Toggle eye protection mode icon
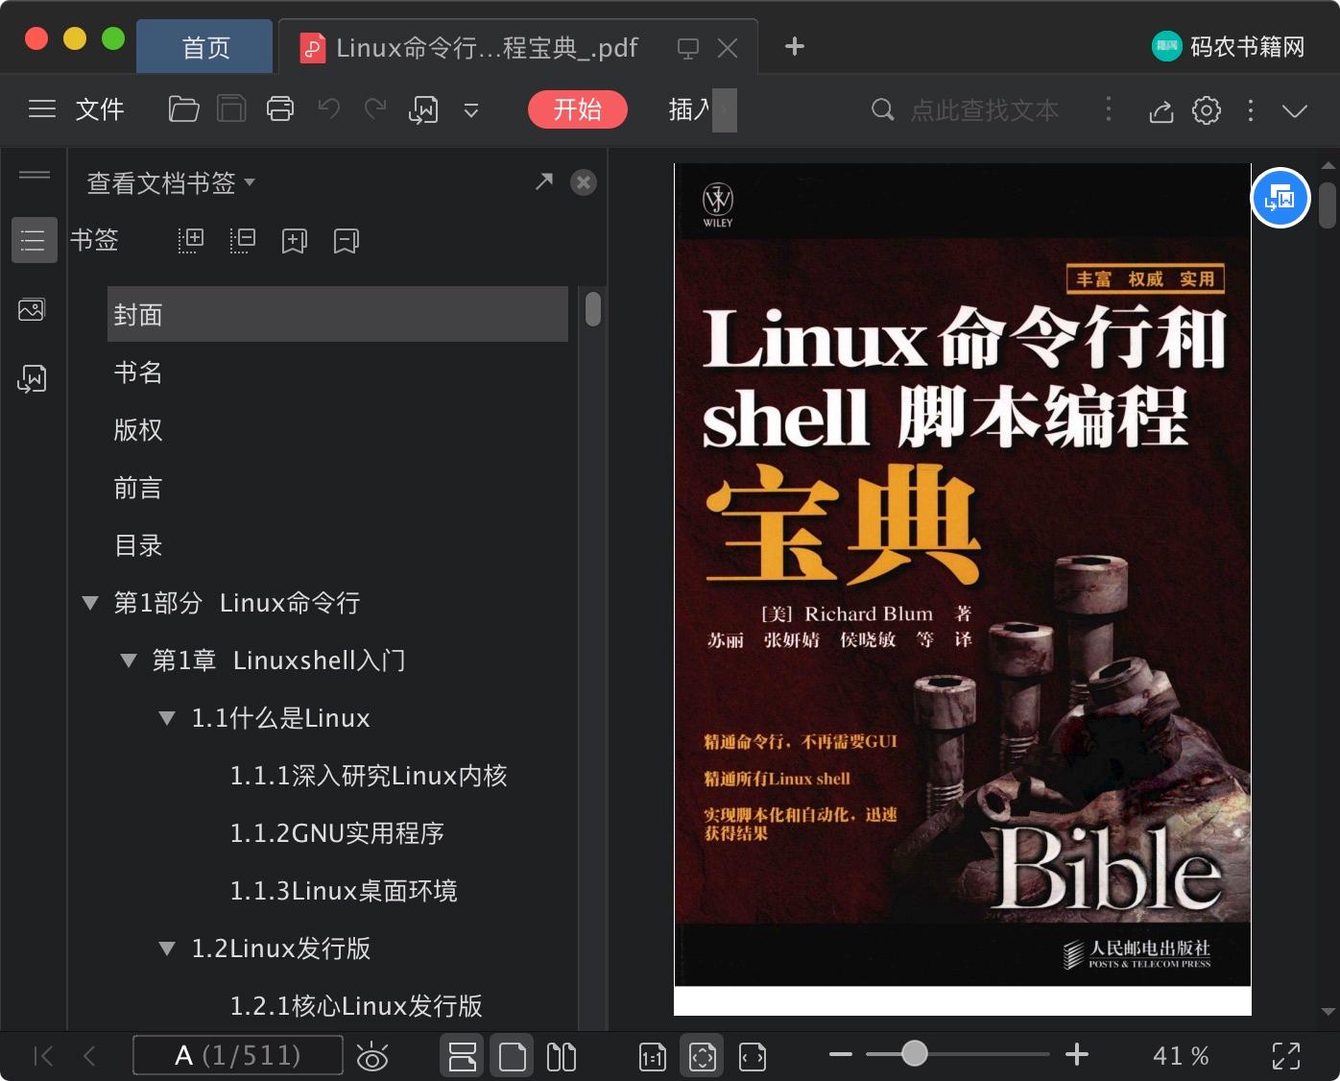The image size is (1340, 1081). coord(372,1056)
